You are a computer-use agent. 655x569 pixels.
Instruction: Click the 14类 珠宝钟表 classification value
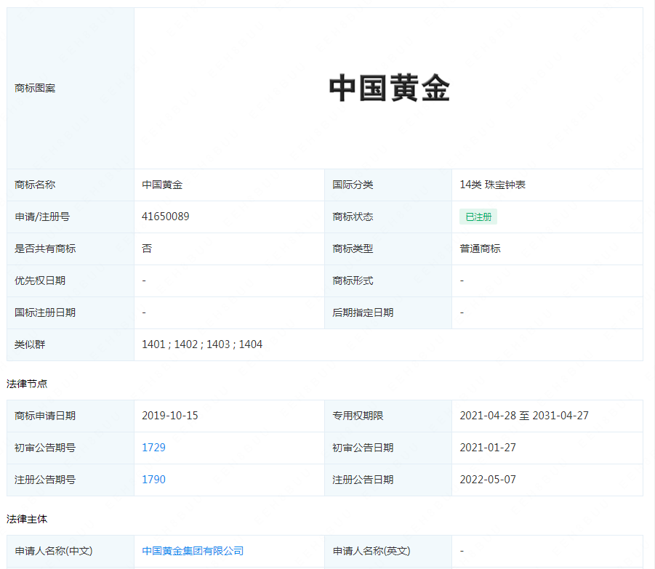pos(492,185)
